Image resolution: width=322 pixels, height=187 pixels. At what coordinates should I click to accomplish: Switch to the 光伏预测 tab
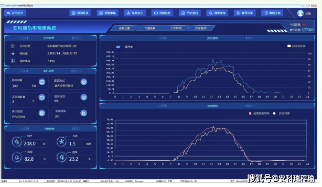[x=176, y=28]
